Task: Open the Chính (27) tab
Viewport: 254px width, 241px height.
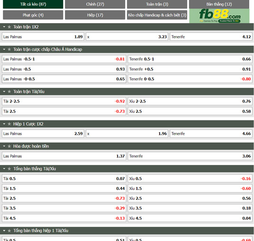Action: point(95,4)
